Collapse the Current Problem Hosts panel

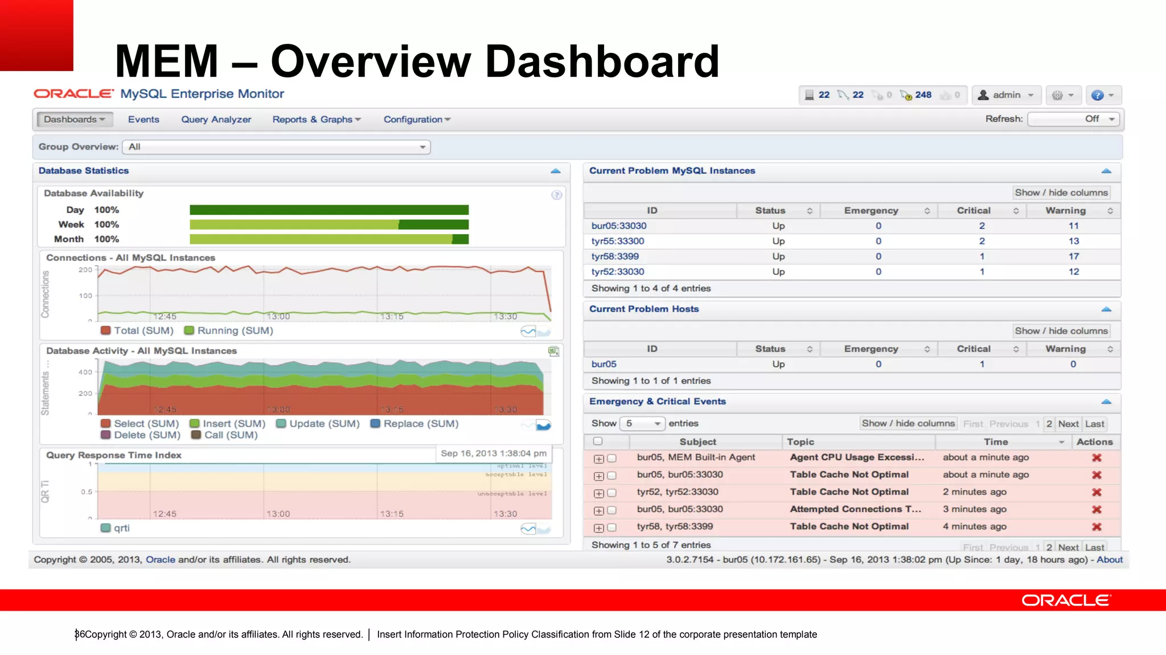tap(1106, 309)
